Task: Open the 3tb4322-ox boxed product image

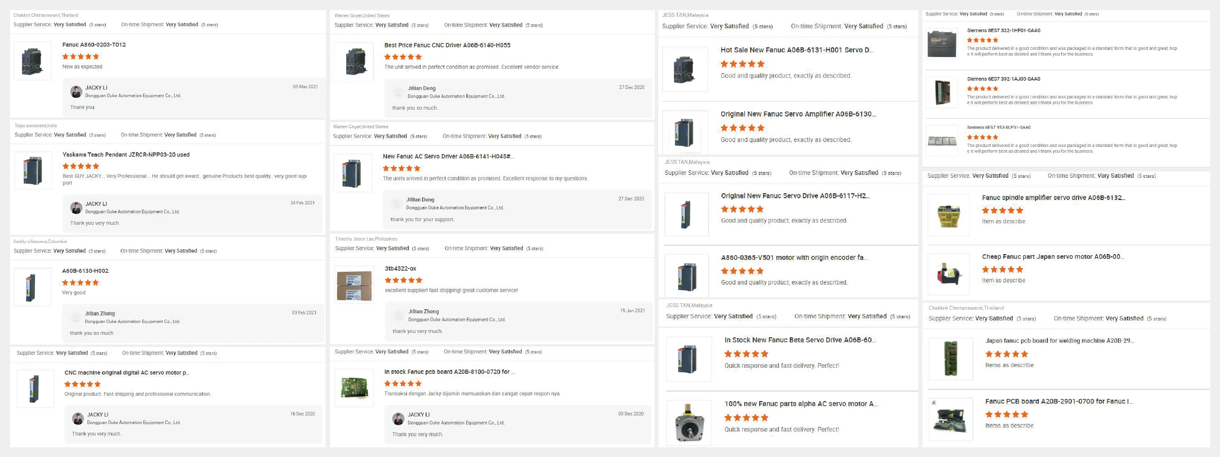Action: [x=354, y=284]
